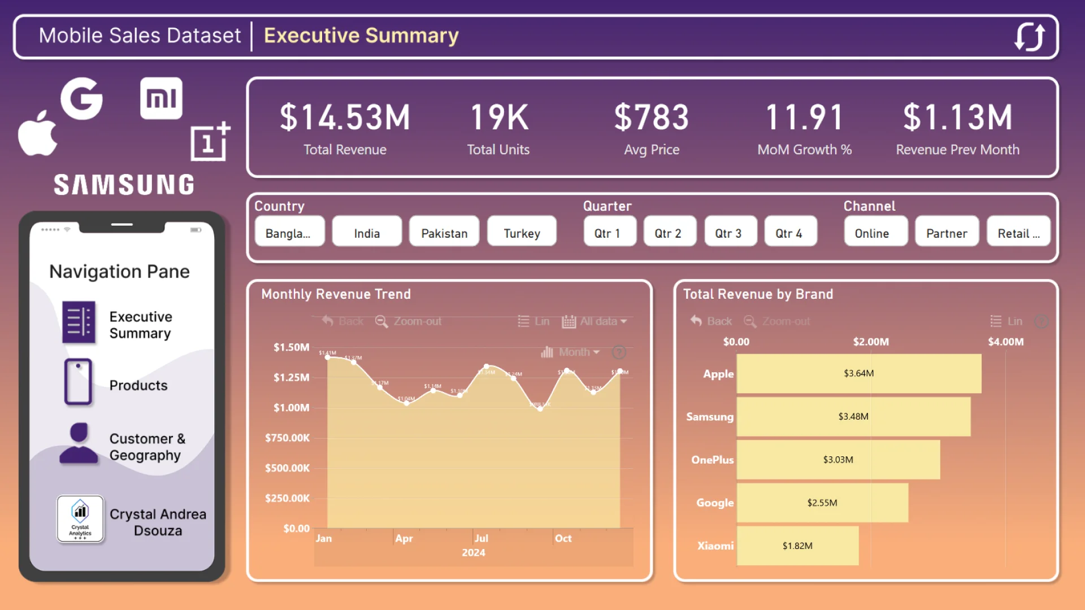Filter by India country slicer
The height and width of the screenshot is (610, 1085).
(x=367, y=231)
